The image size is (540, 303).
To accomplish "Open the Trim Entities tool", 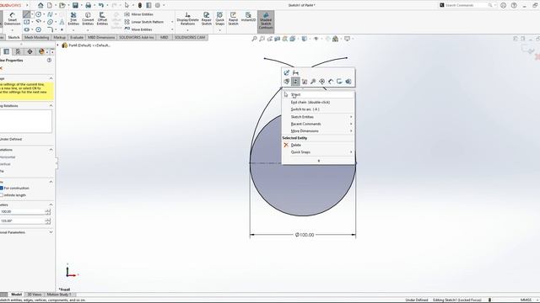I will [x=73, y=19].
